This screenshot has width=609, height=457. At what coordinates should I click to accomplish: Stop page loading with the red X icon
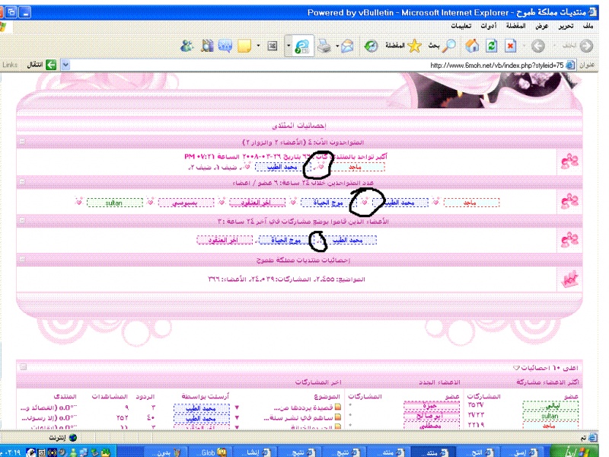(x=512, y=46)
